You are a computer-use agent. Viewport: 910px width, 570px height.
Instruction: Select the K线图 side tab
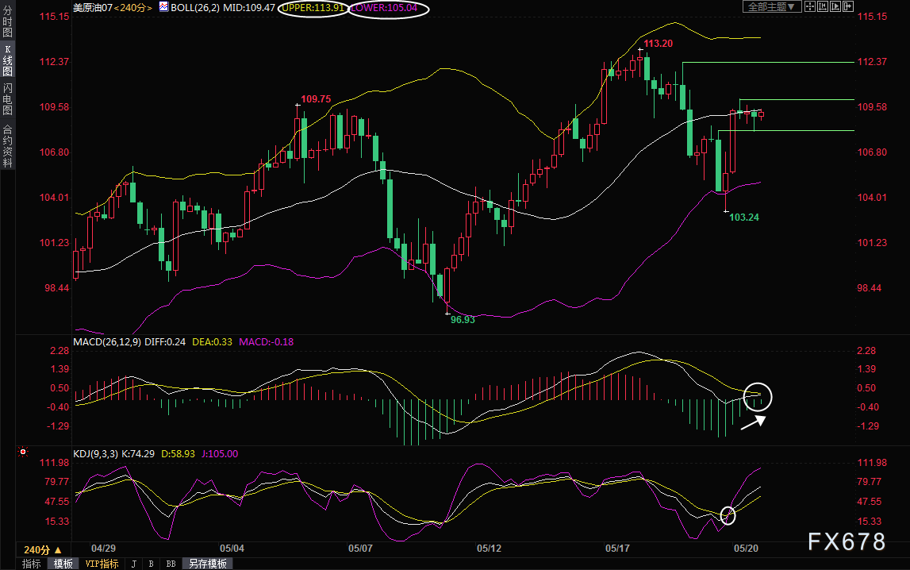point(8,60)
